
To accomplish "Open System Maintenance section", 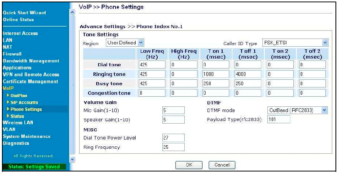I will click(26, 136).
